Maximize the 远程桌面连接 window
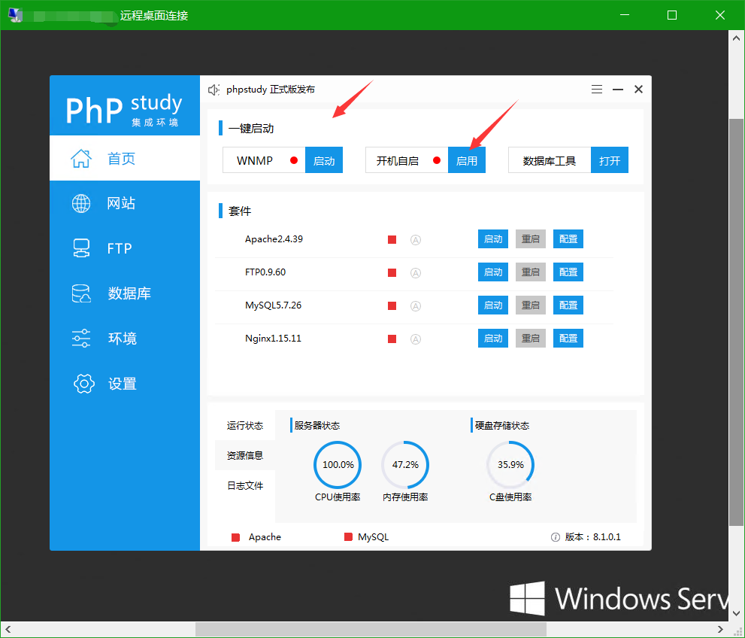This screenshot has height=638, width=745. pos(672,15)
